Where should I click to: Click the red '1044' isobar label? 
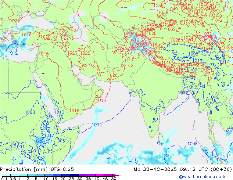pos(185,8)
